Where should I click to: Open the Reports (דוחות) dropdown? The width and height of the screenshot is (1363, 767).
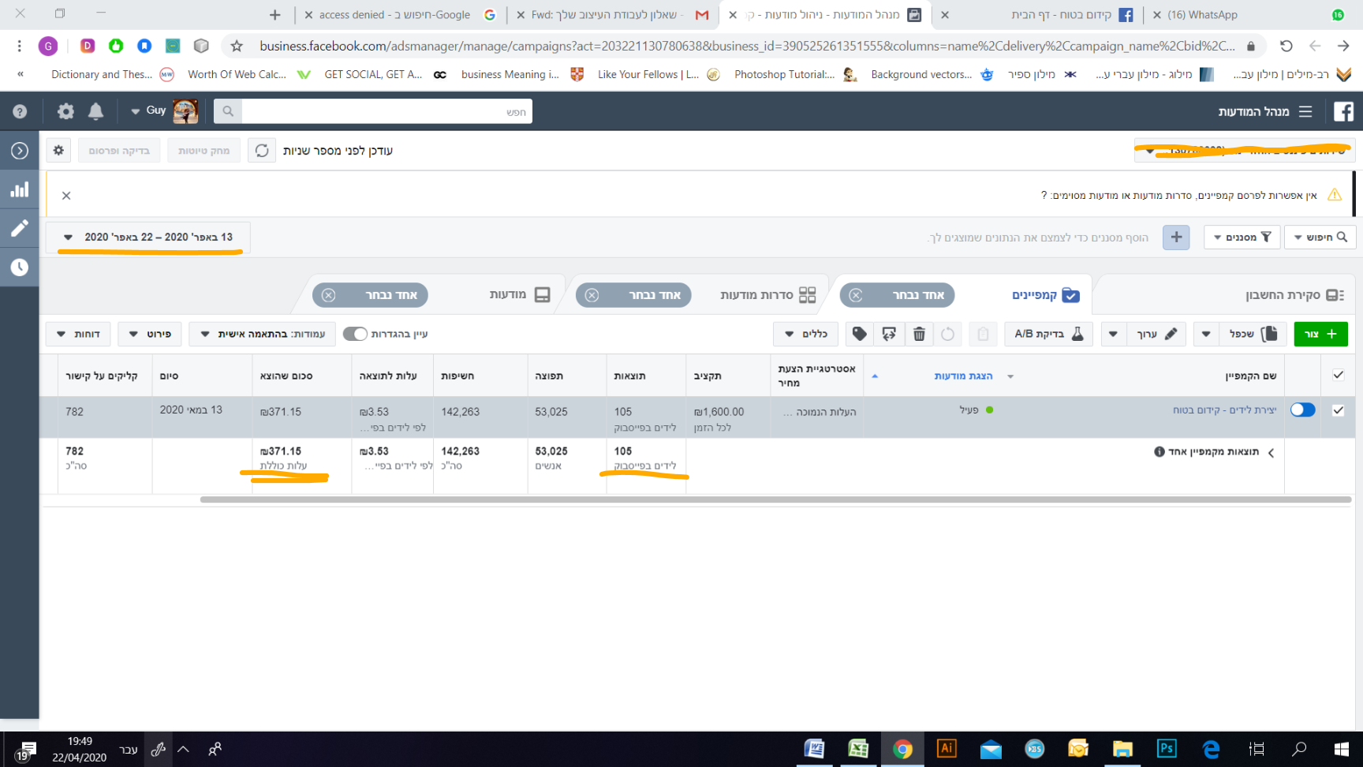[77, 334]
